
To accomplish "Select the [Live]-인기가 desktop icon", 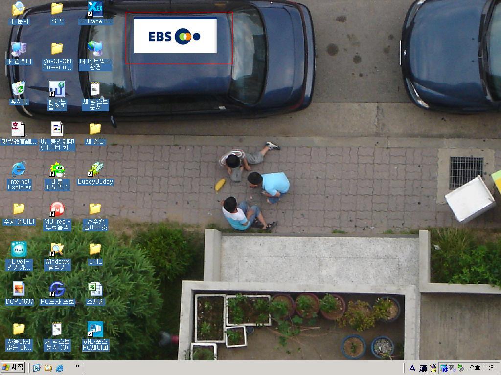I will 19,256.
